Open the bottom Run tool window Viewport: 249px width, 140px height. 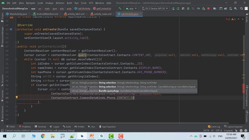(92, 127)
